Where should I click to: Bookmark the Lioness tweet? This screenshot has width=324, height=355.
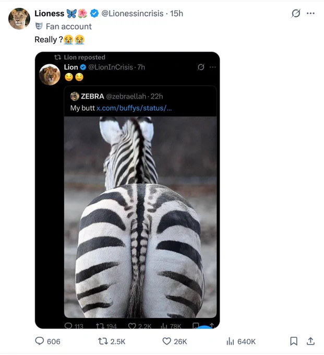[294, 341]
